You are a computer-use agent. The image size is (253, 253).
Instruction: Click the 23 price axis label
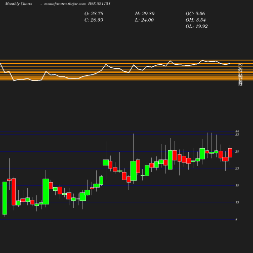coord(237,168)
